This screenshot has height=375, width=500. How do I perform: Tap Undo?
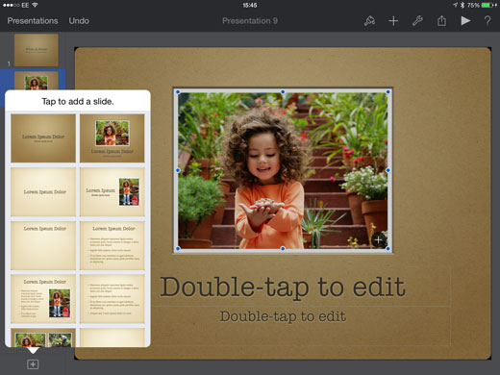point(79,21)
